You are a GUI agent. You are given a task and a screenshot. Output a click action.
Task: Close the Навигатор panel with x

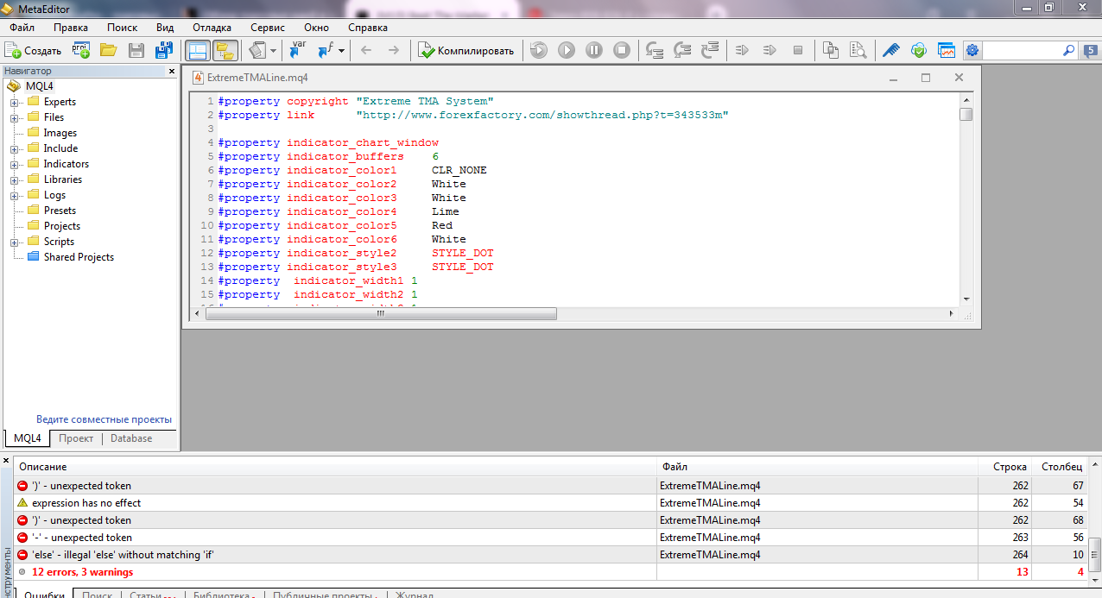(171, 72)
